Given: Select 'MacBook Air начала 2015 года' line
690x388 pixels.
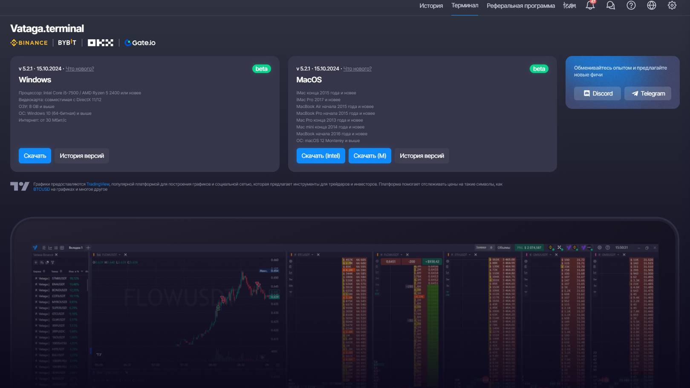Looking at the screenshot, I should (x=335, y=107).
